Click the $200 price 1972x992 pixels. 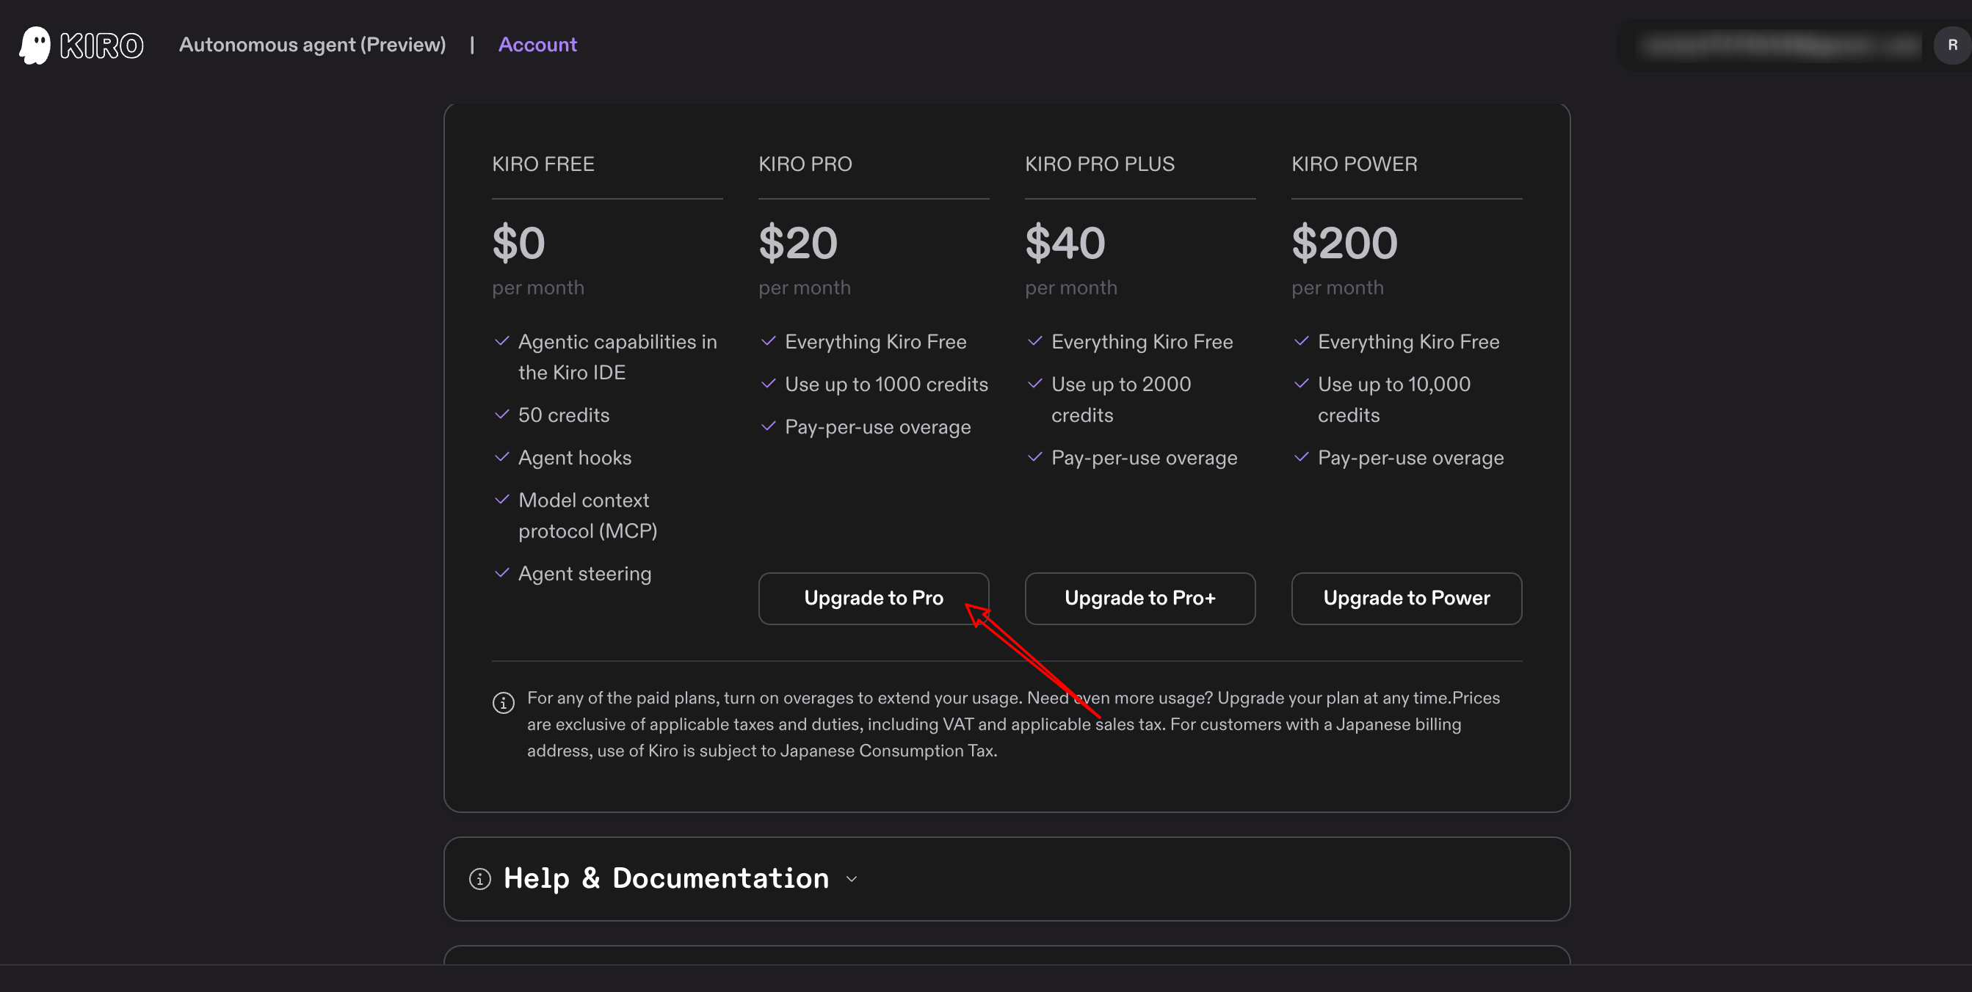click(x=1344, y=243)
